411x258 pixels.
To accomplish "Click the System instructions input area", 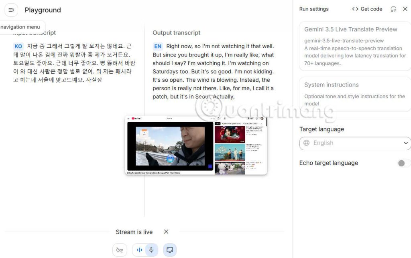I will coord(355,94).
